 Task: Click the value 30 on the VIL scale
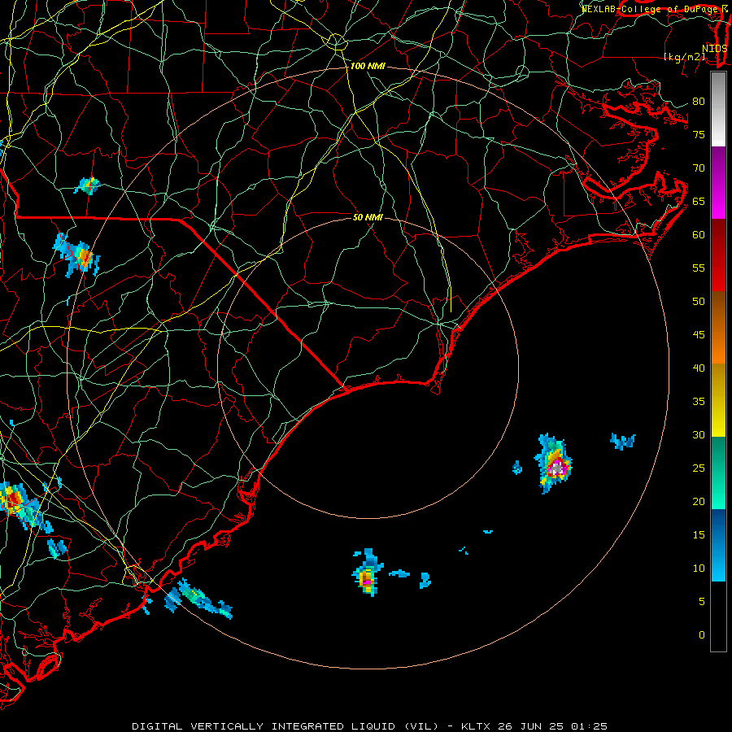(x=699, y=435)
